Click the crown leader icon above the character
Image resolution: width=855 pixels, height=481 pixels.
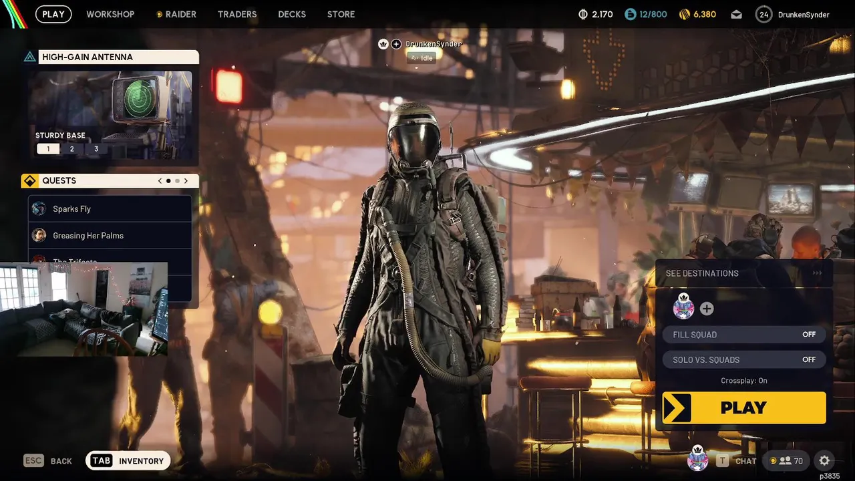point(383,44)
